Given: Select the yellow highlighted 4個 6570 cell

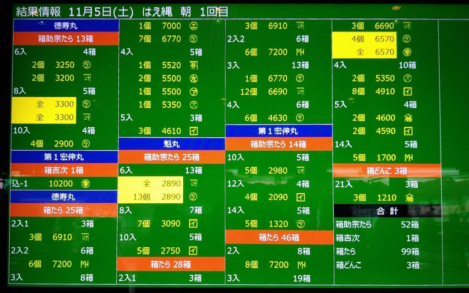Looking at the screenshot, I should pos(365,39).
